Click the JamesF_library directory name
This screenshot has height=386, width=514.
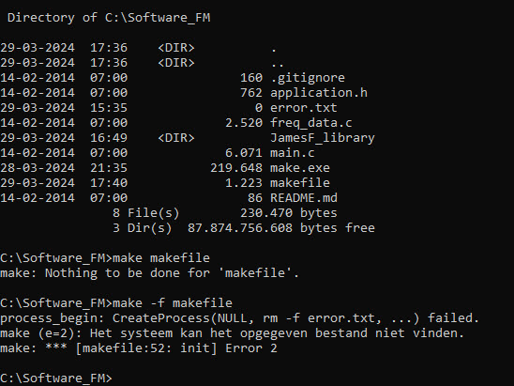(x=323, y=138)
